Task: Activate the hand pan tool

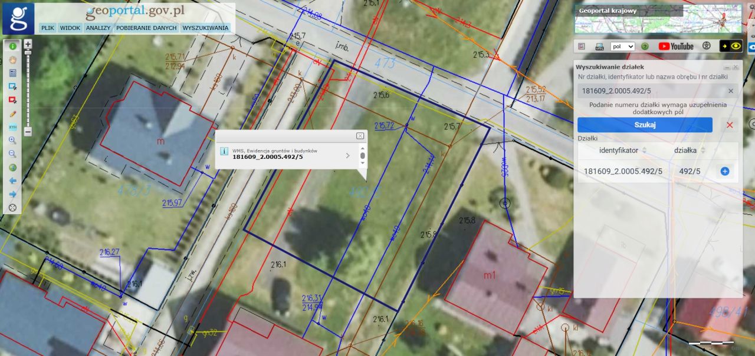Action: coord(12,59)
